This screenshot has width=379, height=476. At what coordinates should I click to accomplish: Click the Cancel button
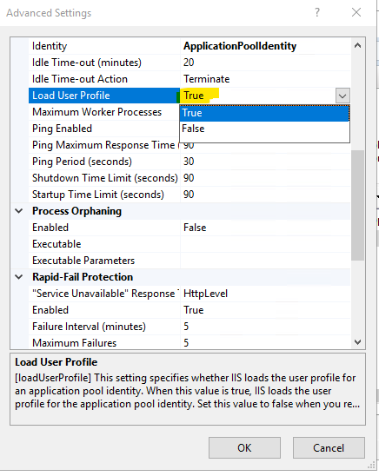click(329, 447)
